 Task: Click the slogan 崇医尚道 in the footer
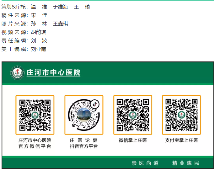pos(145,163)
